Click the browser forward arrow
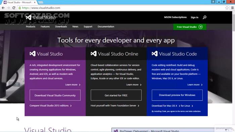 (8, 8)
